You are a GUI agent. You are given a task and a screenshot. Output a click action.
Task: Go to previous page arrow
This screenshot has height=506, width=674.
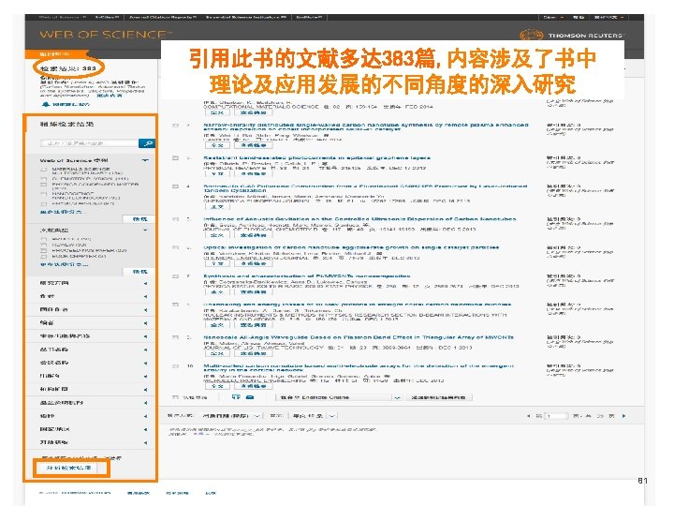[x=528, y=416]
